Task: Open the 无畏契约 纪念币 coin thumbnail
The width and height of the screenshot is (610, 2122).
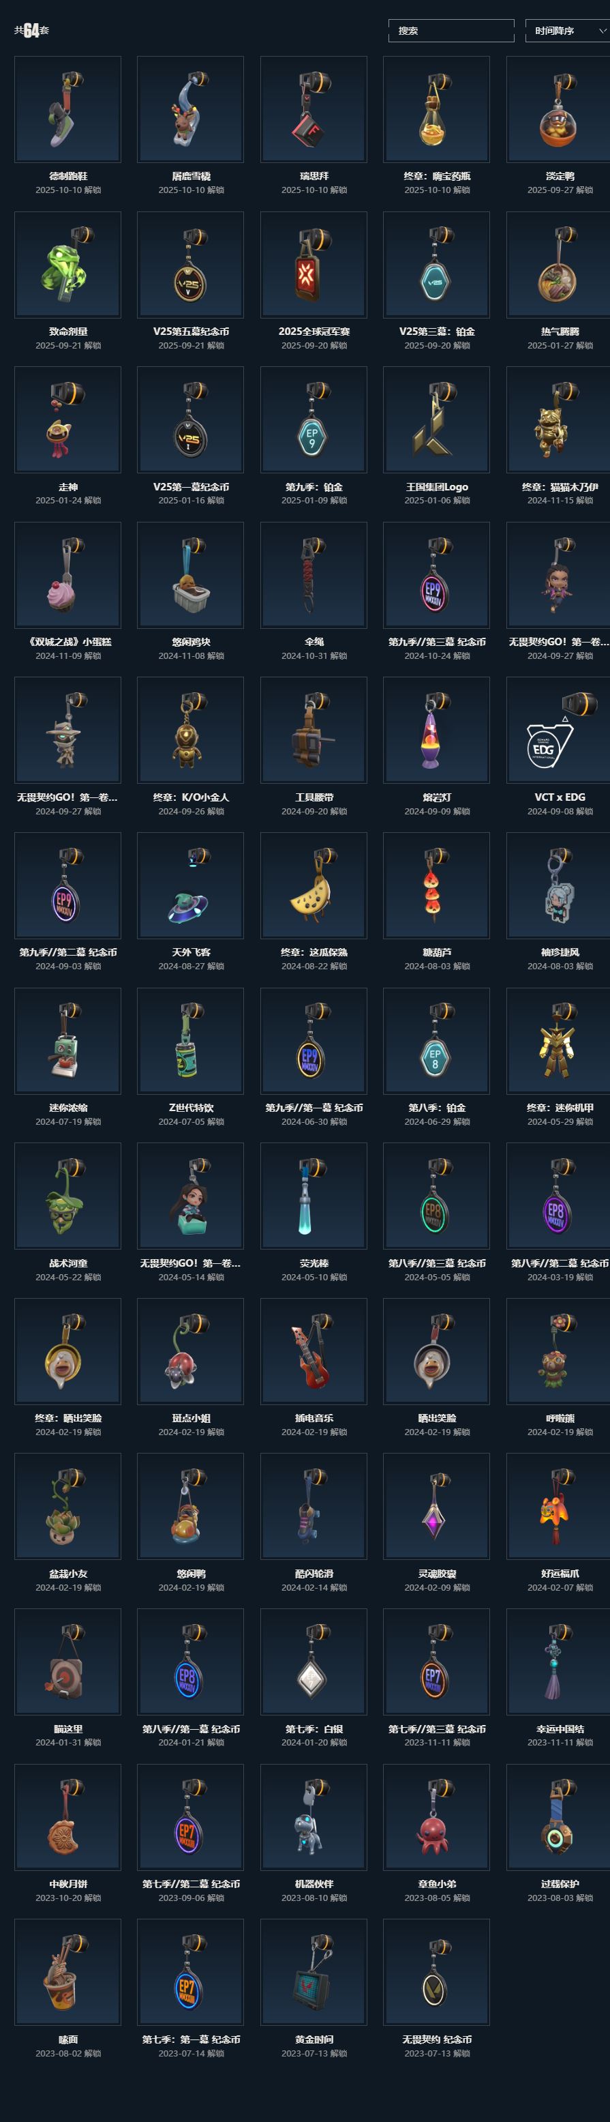Action: point(436,1972)
